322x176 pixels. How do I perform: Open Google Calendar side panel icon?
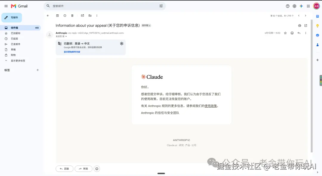click(x=318, y=16)
